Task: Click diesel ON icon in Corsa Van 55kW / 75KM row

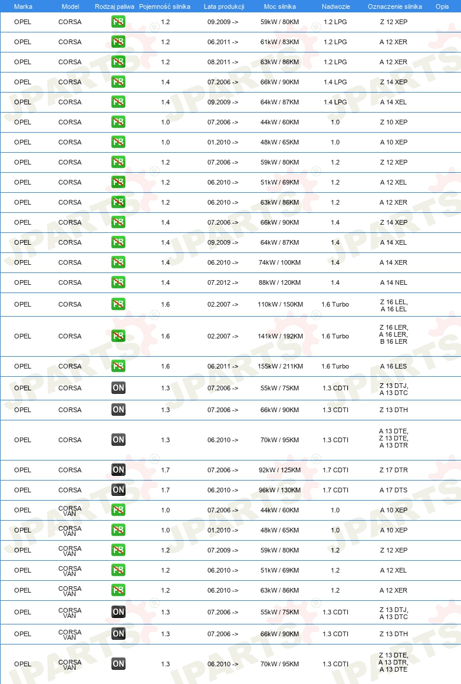Action: (x=118, y=613)
